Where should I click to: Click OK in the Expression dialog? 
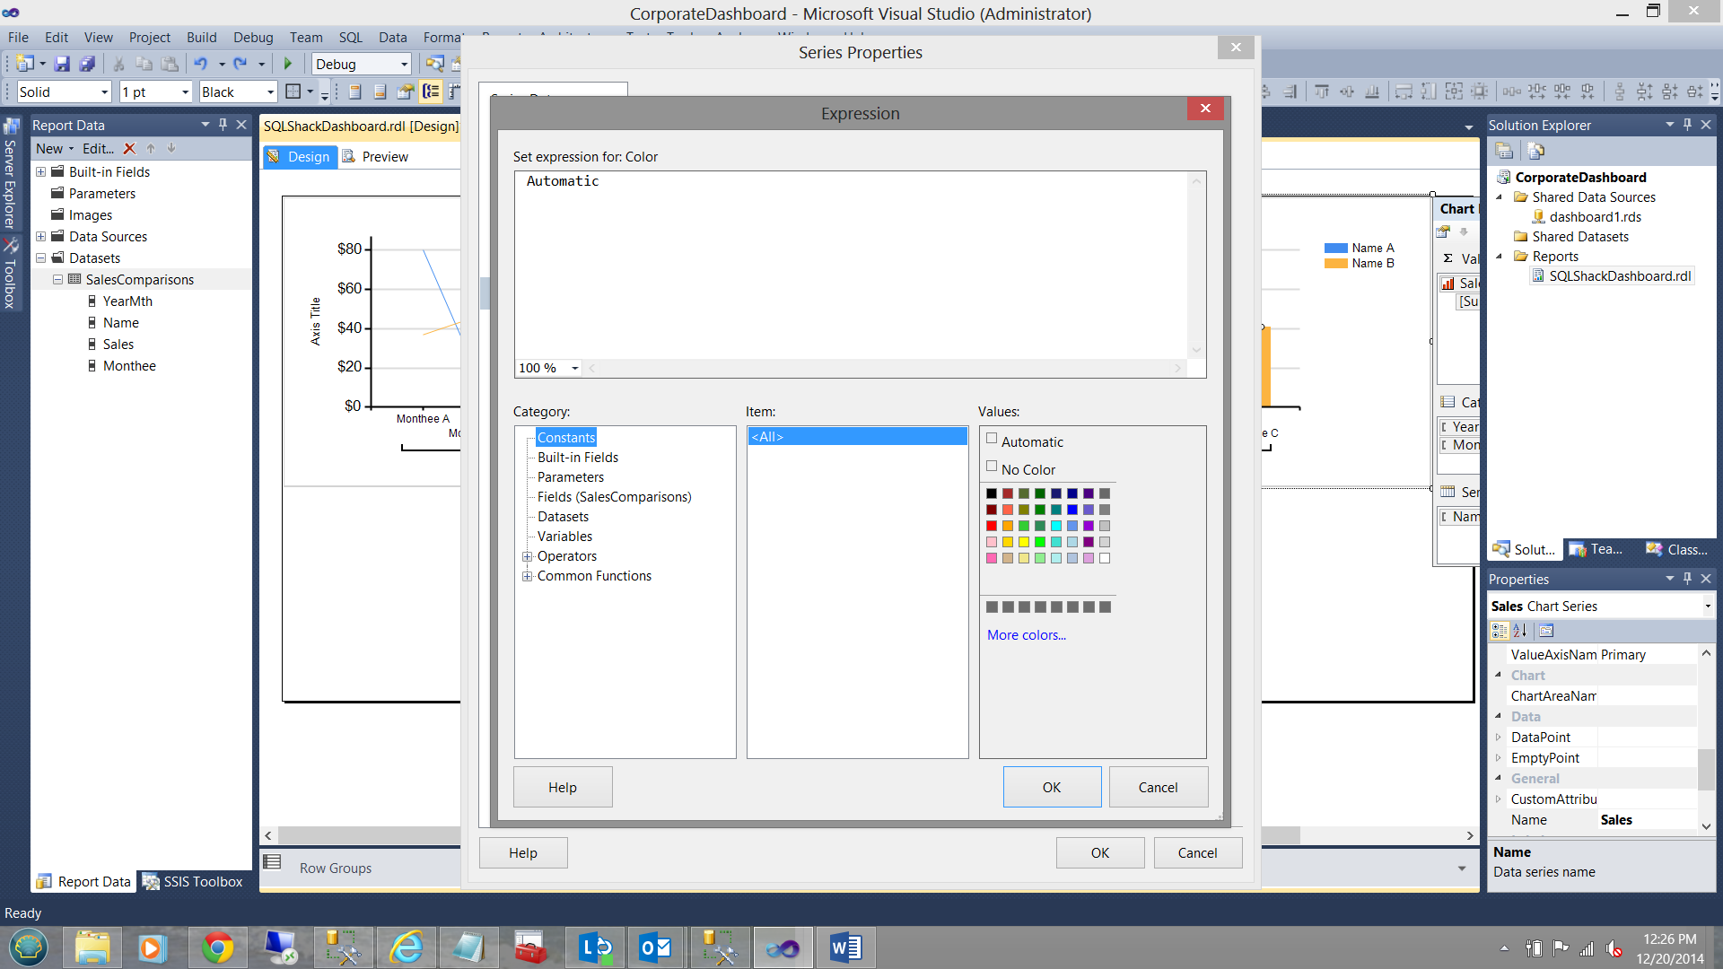click(1052, 787)
